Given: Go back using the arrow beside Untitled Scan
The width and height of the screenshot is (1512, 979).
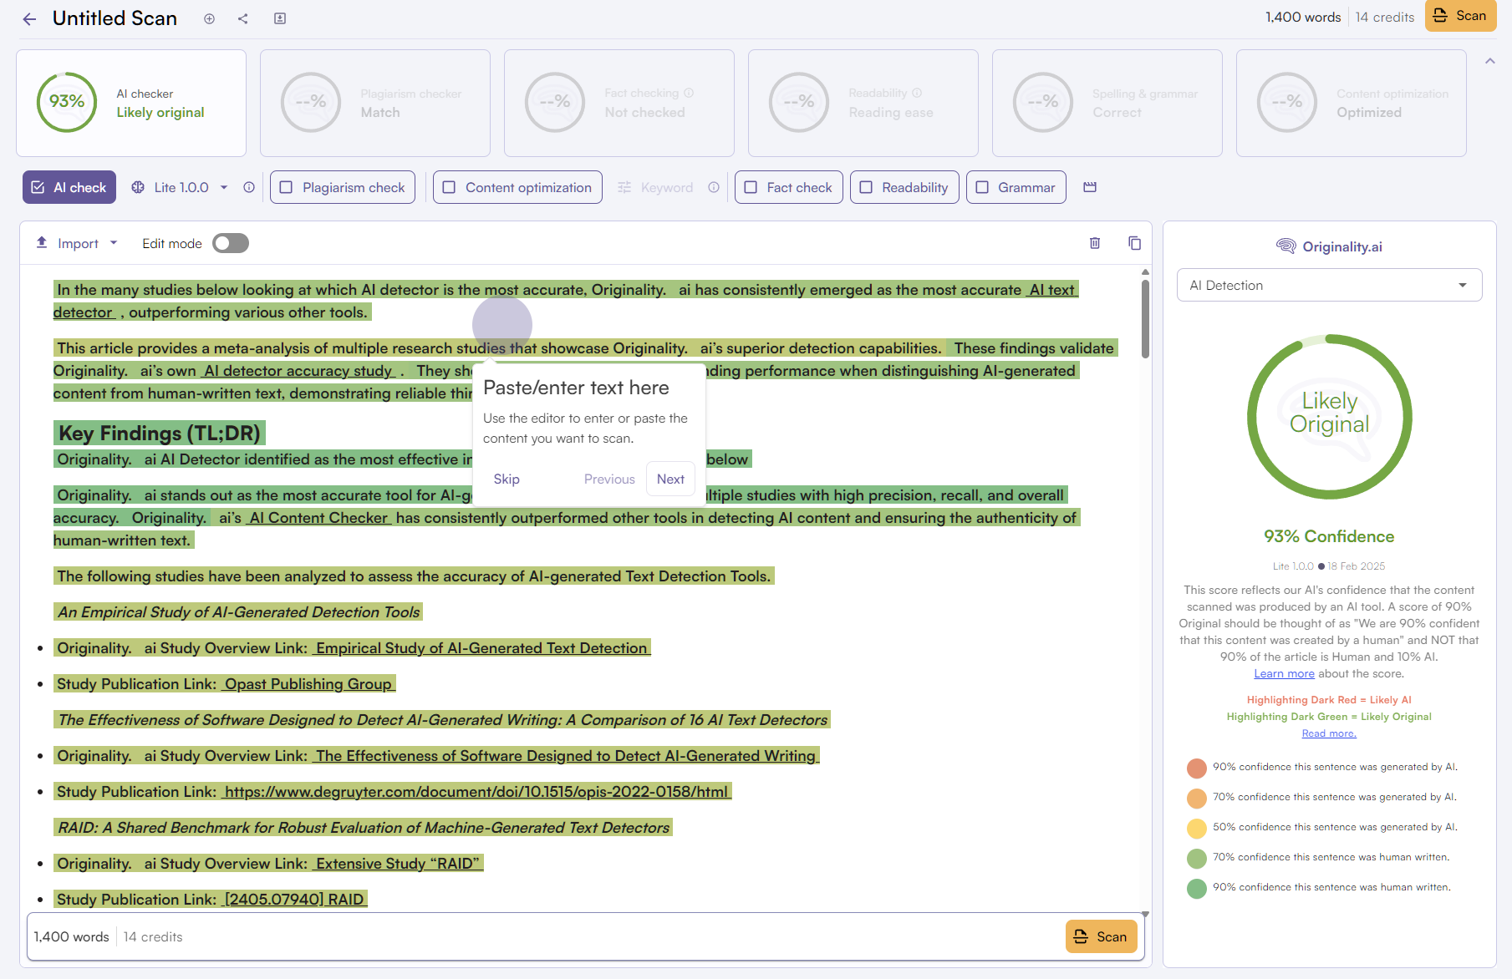Looking at the screenshot, I should click(x=29, y=19).
